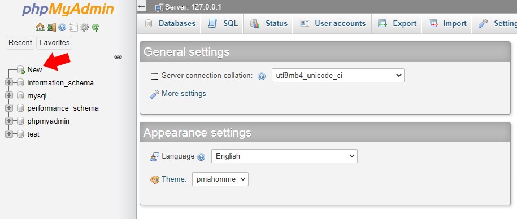Open the utf8mb4_unicode_ci collation dropdown
Image resolution: width=517 pixels, height=219 pixels.
[338, 76]
